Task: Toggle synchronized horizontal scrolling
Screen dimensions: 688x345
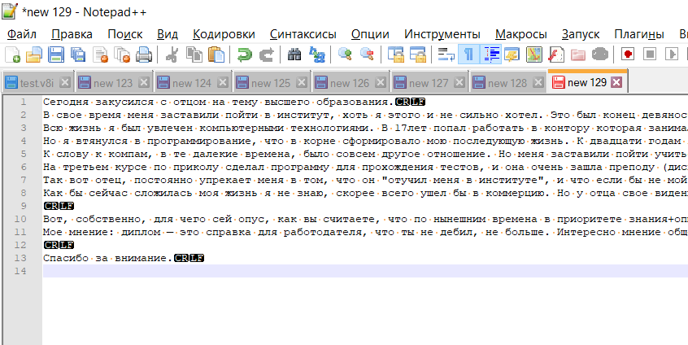Action: click(418, 55)
